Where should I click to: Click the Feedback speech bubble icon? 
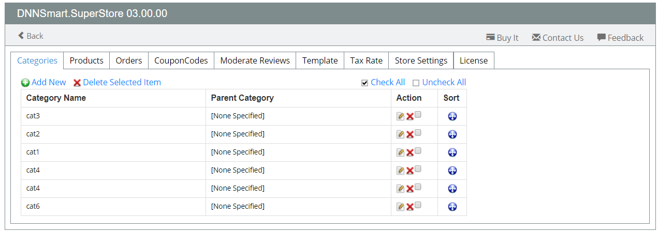(601, 37)
